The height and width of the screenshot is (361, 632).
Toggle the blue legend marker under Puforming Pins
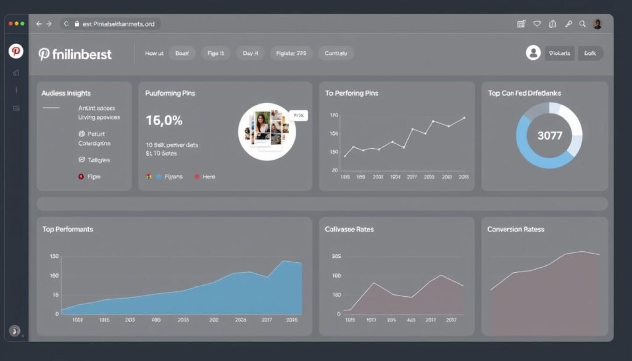(x=159, y=176)
